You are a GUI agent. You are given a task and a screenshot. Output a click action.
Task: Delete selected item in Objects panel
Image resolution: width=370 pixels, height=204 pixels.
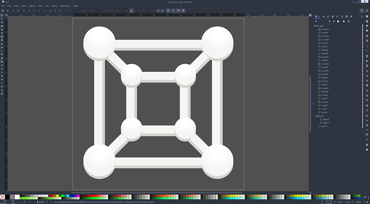click(338, 21)
